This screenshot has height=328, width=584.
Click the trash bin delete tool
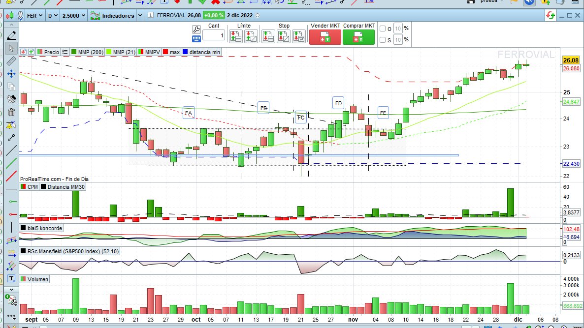[x=11, y=112]
